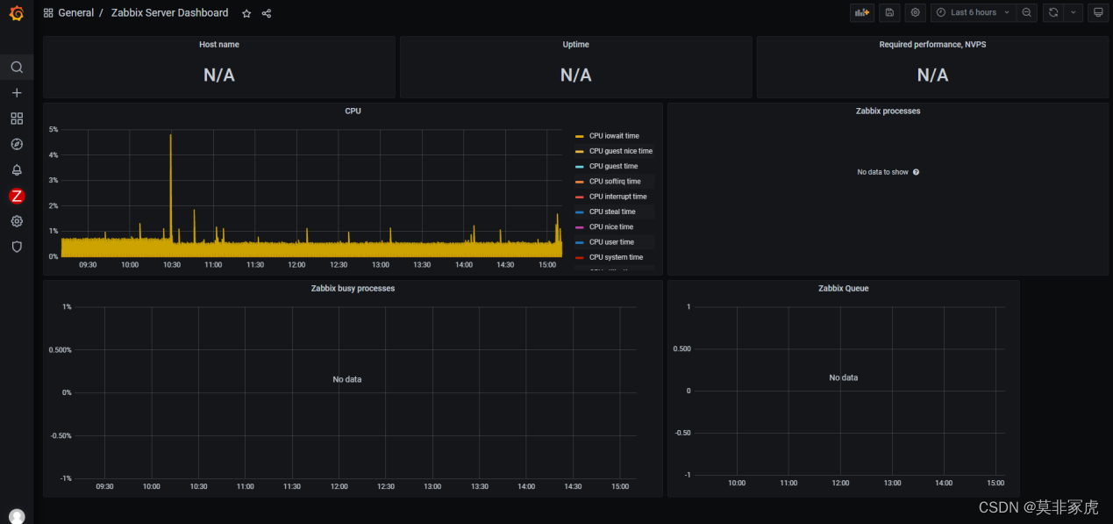
Task: Refresh the dashboard
Action: pos(1053,12)
